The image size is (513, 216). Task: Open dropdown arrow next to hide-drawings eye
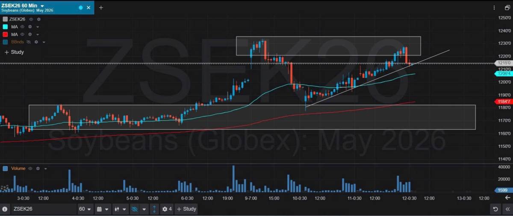point(144,209)
